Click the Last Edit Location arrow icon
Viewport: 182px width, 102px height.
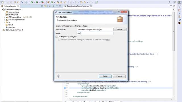click(x=81, y=2)
